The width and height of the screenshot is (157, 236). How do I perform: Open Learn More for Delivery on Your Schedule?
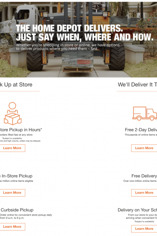tap(144, 229)
